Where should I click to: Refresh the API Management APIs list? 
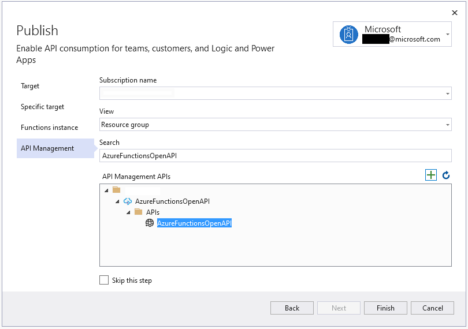pos(446,175)
